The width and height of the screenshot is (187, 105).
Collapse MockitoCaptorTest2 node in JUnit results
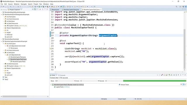coord(51,85)
